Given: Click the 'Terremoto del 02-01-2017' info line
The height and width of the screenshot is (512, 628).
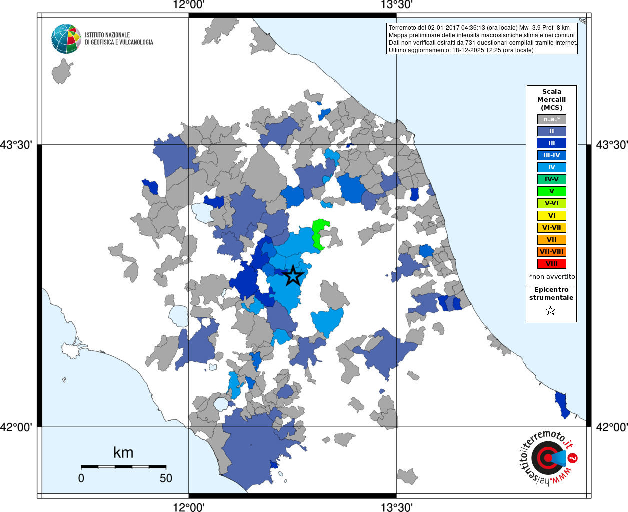Looking at the screenshot, I should [x=479, y=28].
